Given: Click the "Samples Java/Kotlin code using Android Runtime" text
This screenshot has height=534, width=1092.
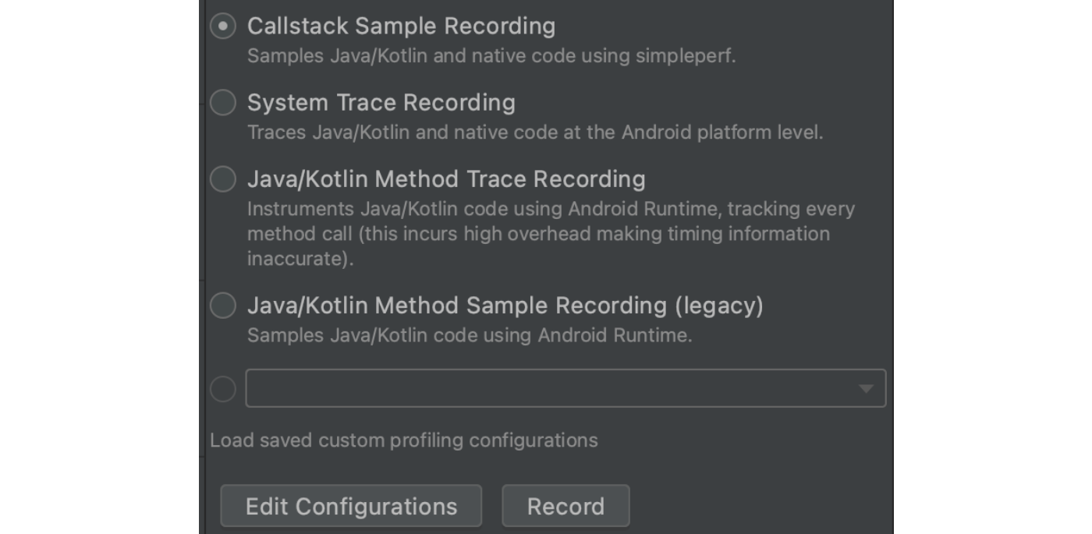Looking at the screenshot, I should point(470,335).
